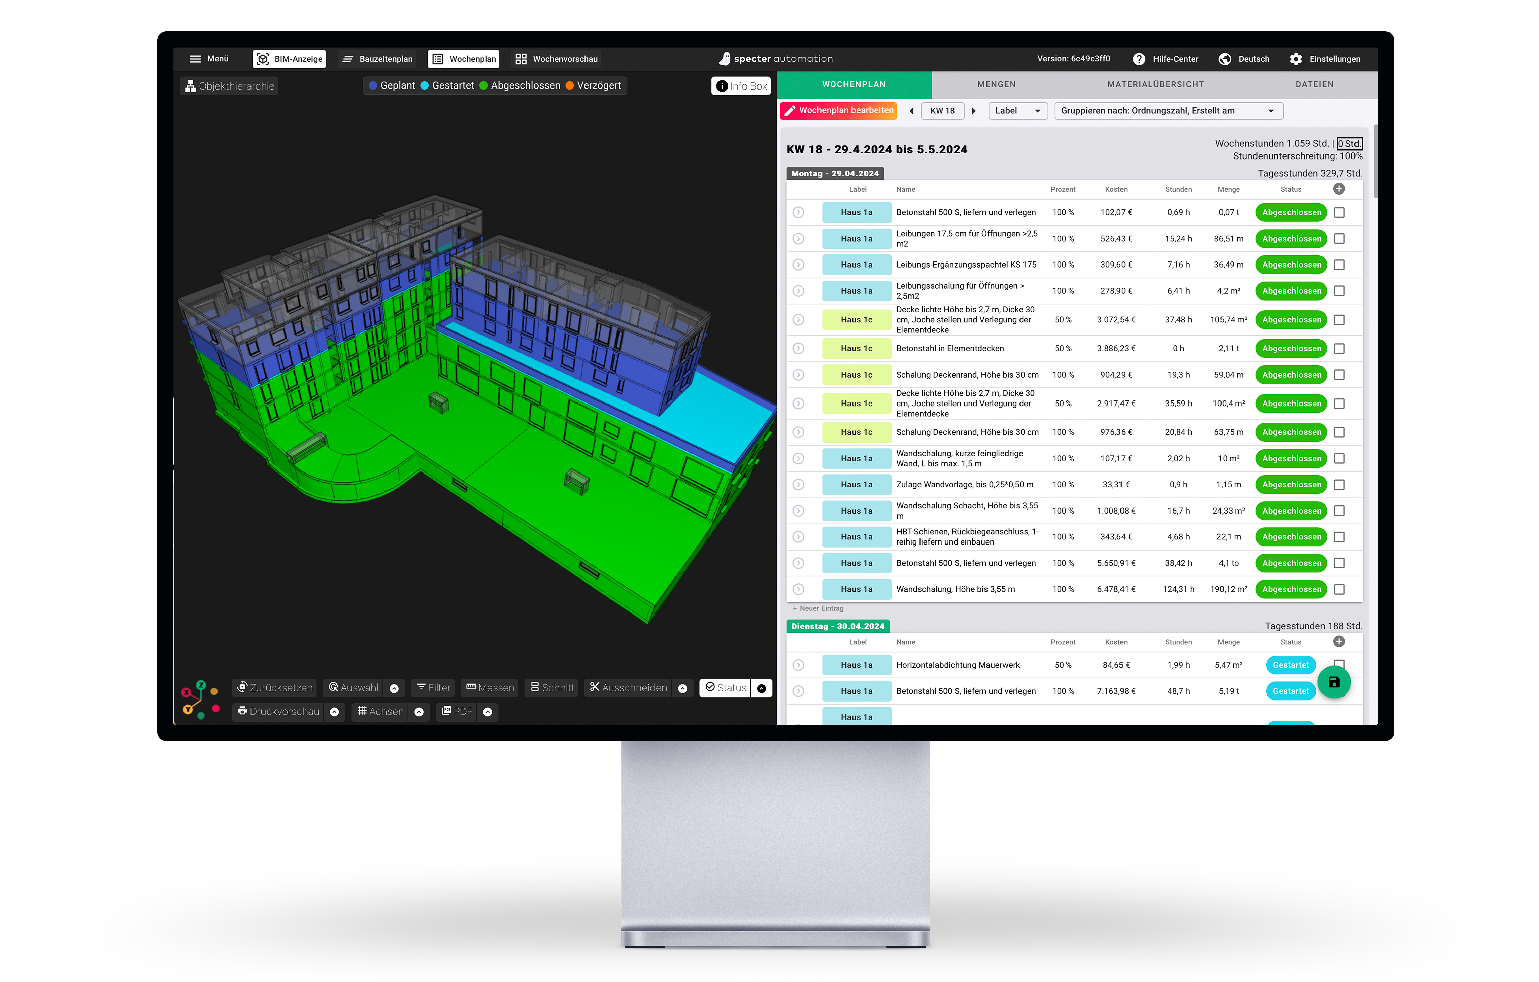Click the Haus 1c label of Betonstahl in Elementdecken
Screen dimensions: 1539x982
[856, 349]
